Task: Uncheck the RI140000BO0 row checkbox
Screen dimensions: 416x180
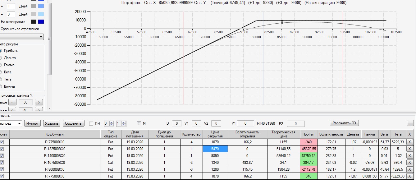Action: (x=2, y=156)
